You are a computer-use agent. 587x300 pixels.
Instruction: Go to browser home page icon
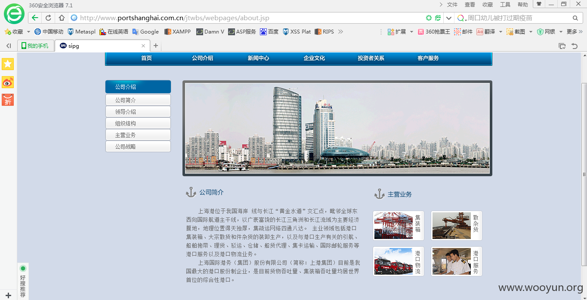pos(62,18)
